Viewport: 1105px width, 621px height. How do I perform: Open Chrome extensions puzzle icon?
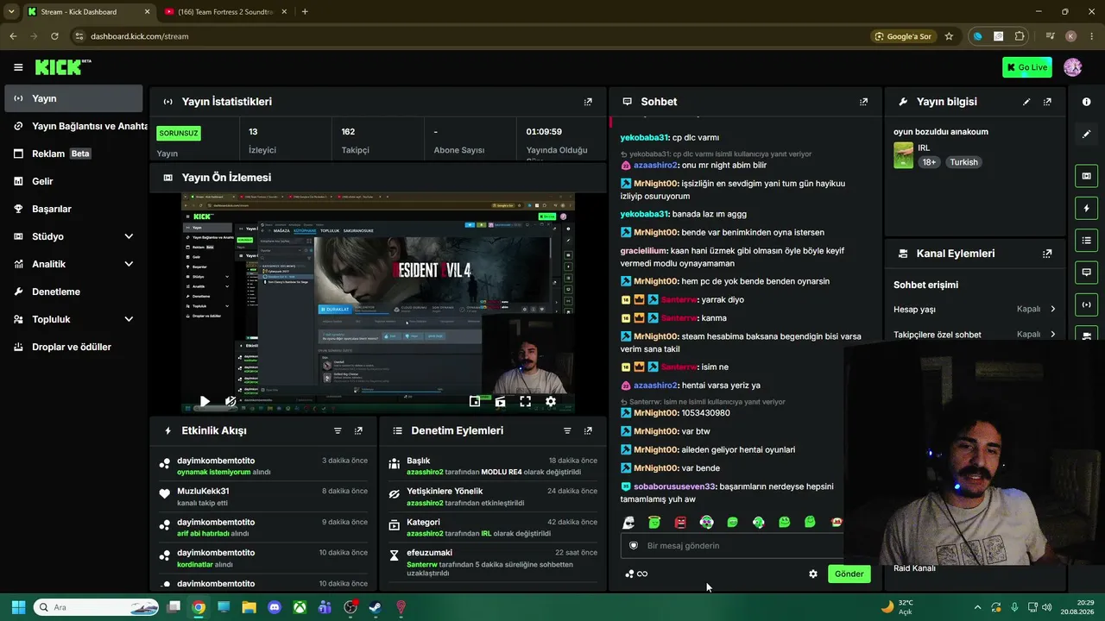click(x=1020, y=36)
